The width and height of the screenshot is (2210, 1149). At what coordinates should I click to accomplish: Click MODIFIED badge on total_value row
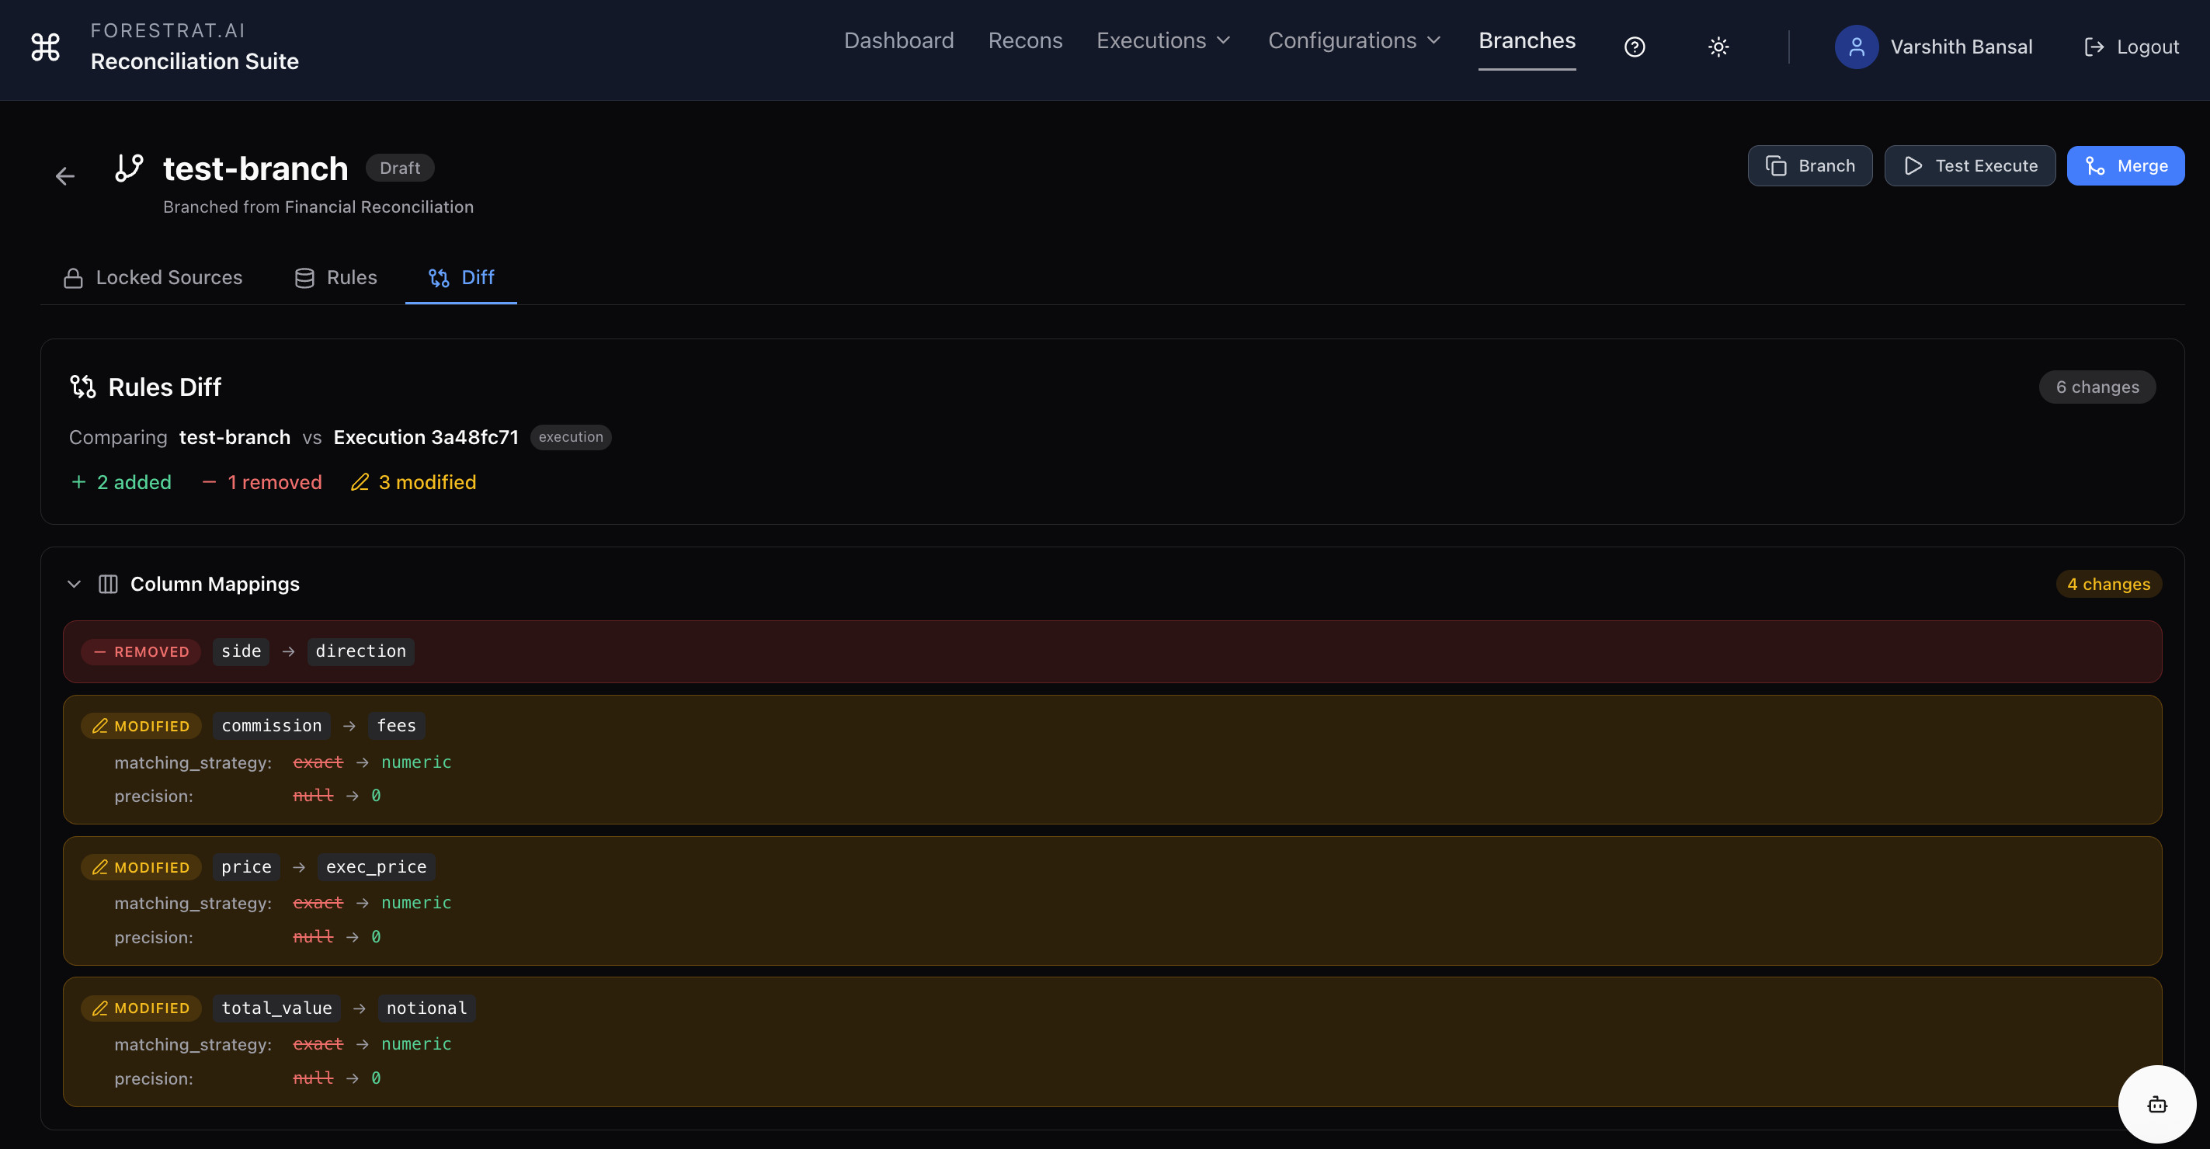[141, 1008]
